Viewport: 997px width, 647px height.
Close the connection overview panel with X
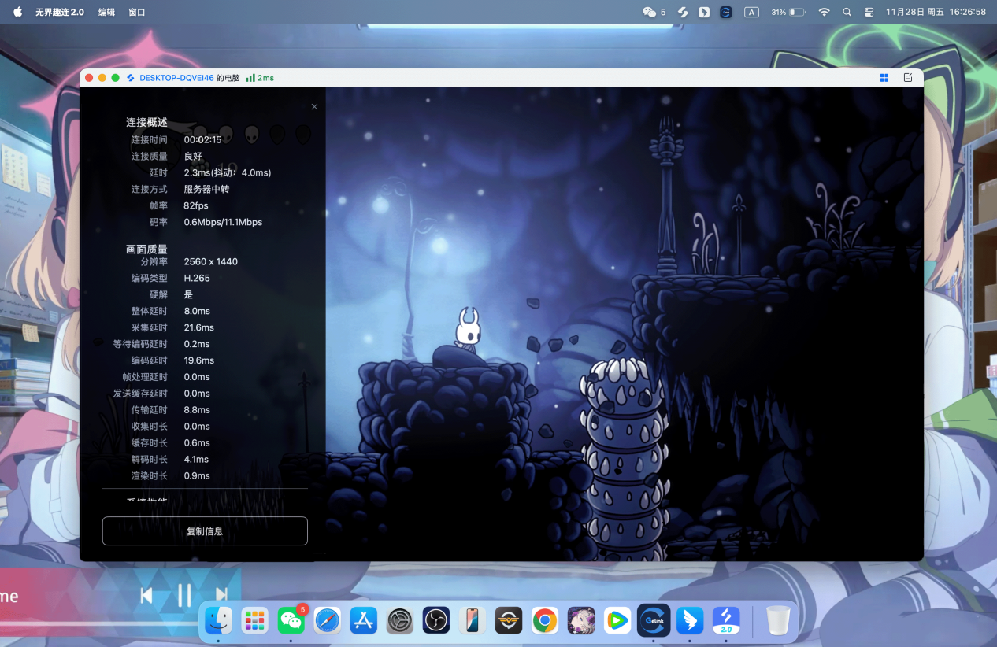[x=314, y=107]
